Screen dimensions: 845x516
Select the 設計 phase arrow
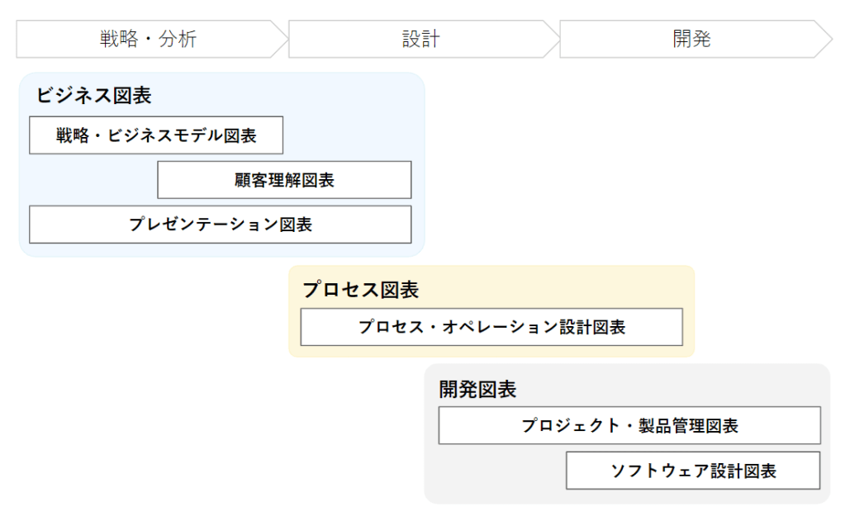[420, 39]
